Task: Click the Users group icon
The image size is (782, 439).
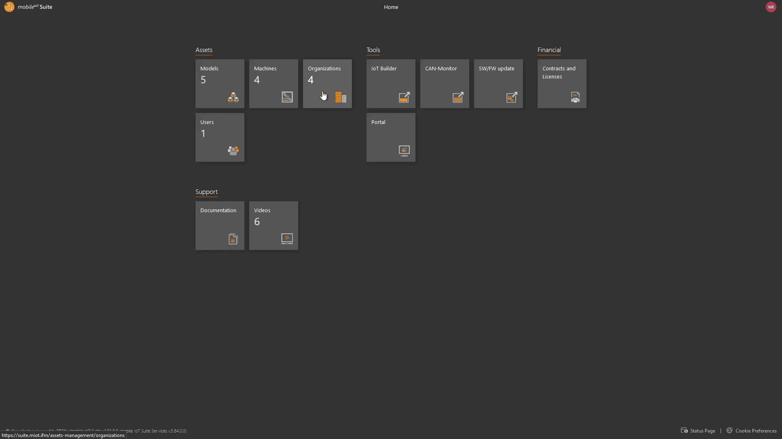Action: coord(233,151)
